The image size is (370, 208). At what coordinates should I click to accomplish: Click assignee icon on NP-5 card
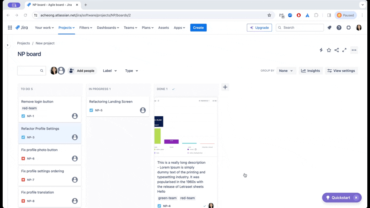pos(143,110)
